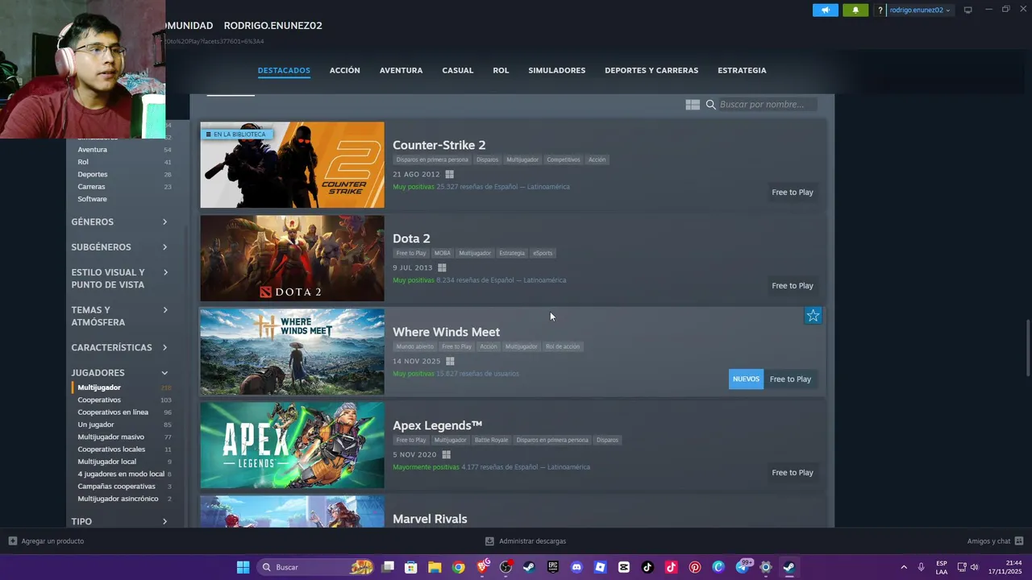Viewport: 1032px width, 580px height.
Task: Open the green bell notifications button
Action: click(855, 10)
